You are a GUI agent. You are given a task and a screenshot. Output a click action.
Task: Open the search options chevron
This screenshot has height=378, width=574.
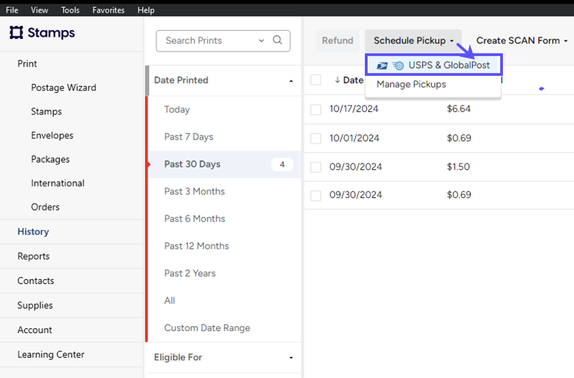click(x=261, y=40)
